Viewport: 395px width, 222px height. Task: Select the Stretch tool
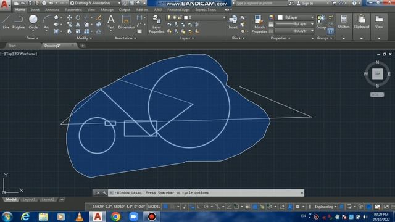[70, 31]
